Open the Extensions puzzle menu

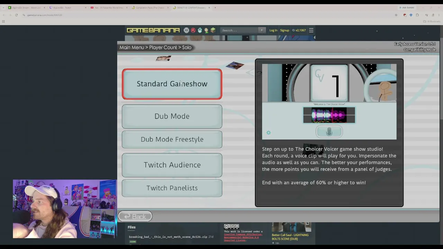(417, 15)
